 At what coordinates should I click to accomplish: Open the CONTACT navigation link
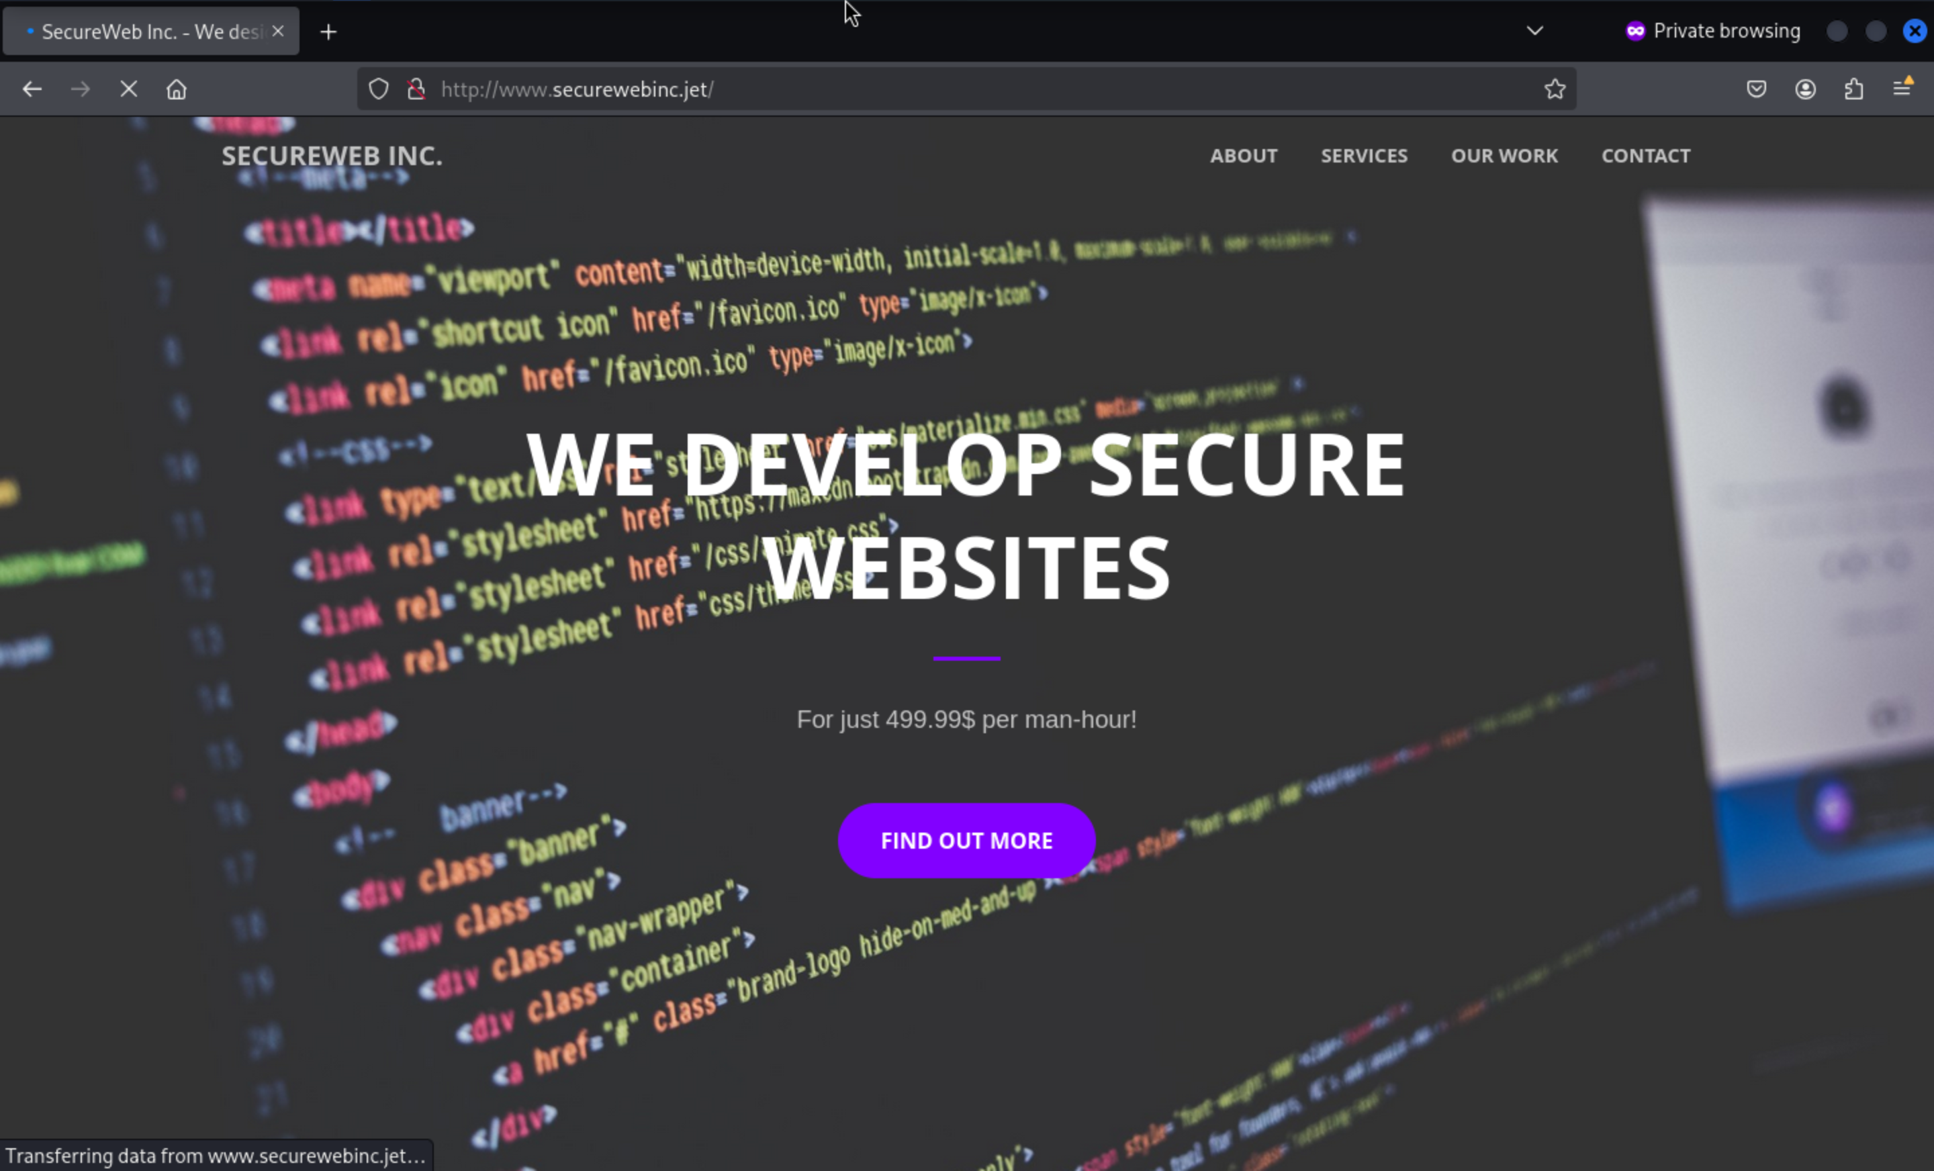(x=1646, y=156)
